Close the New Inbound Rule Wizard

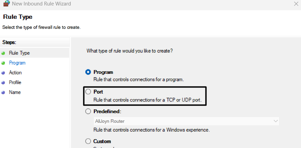[296, 4]
